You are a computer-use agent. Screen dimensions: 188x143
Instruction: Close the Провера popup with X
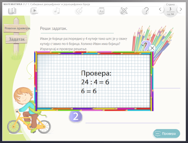pyautogui.click(x=152, y=48)
